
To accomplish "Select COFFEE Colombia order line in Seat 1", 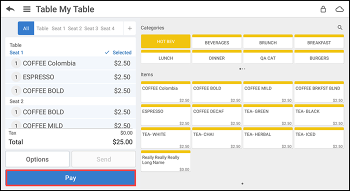I will pyautogui.click(x=70, y=63).
